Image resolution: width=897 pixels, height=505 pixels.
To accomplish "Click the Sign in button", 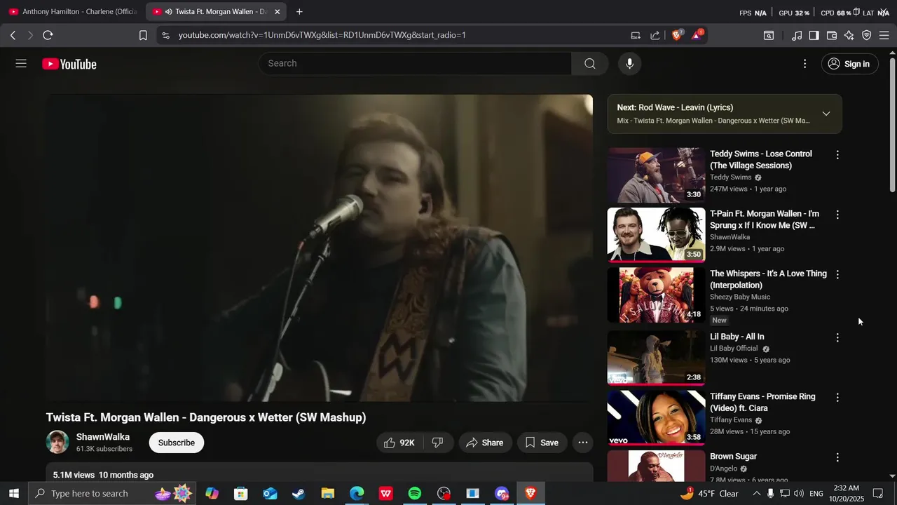I will (849, 64).
